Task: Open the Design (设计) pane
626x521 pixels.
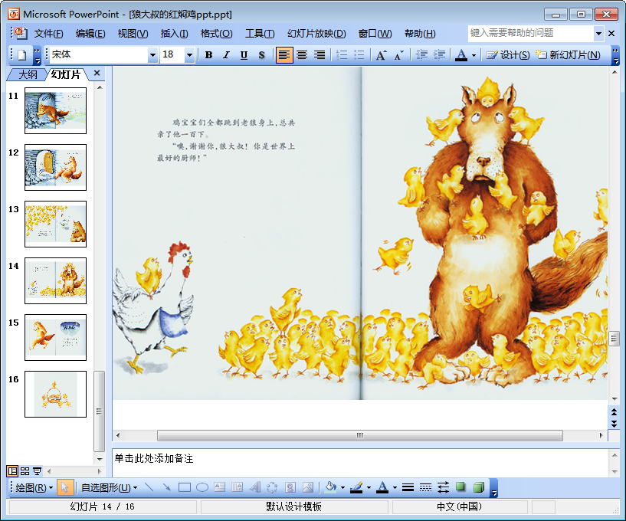Action: pyautogui.click(x=507, y=55)
